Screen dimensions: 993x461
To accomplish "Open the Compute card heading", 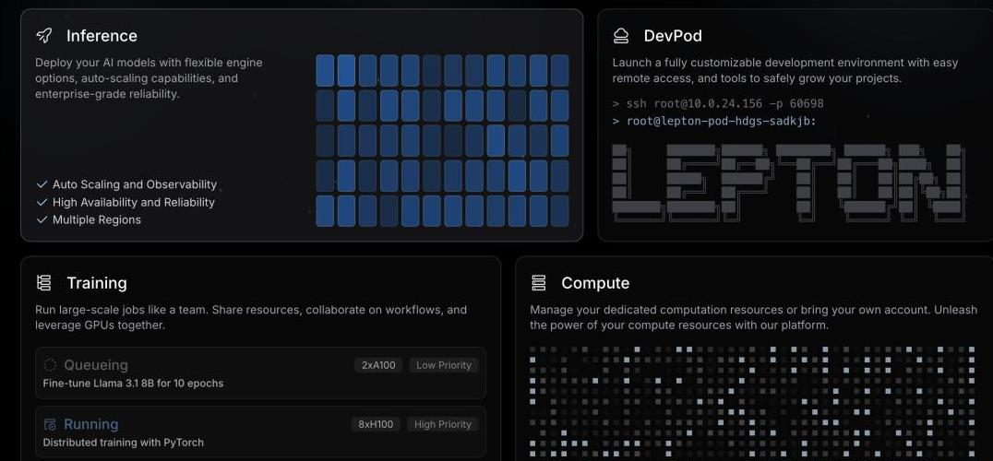I will (595, 283).
